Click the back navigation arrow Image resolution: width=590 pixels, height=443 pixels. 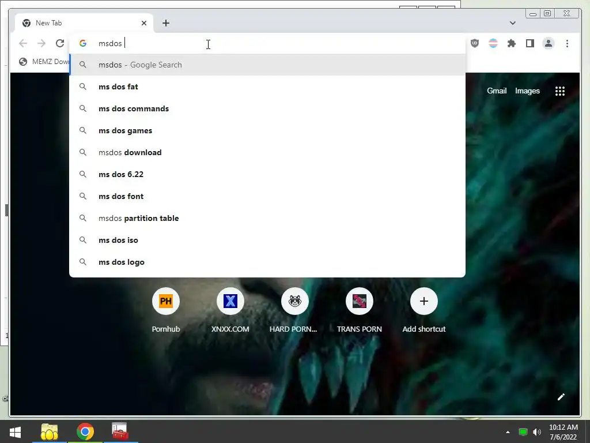pyautogui.click(x=23, y=43)
